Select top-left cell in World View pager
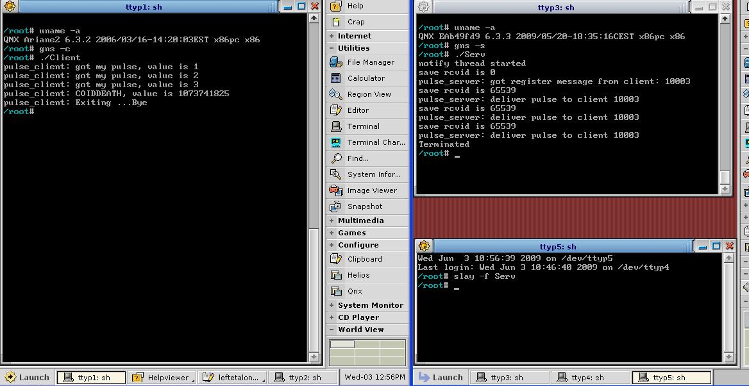The image size is (749, 386). 342,344
